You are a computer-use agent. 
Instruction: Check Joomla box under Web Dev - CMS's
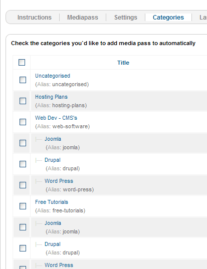tap(23, 143)
